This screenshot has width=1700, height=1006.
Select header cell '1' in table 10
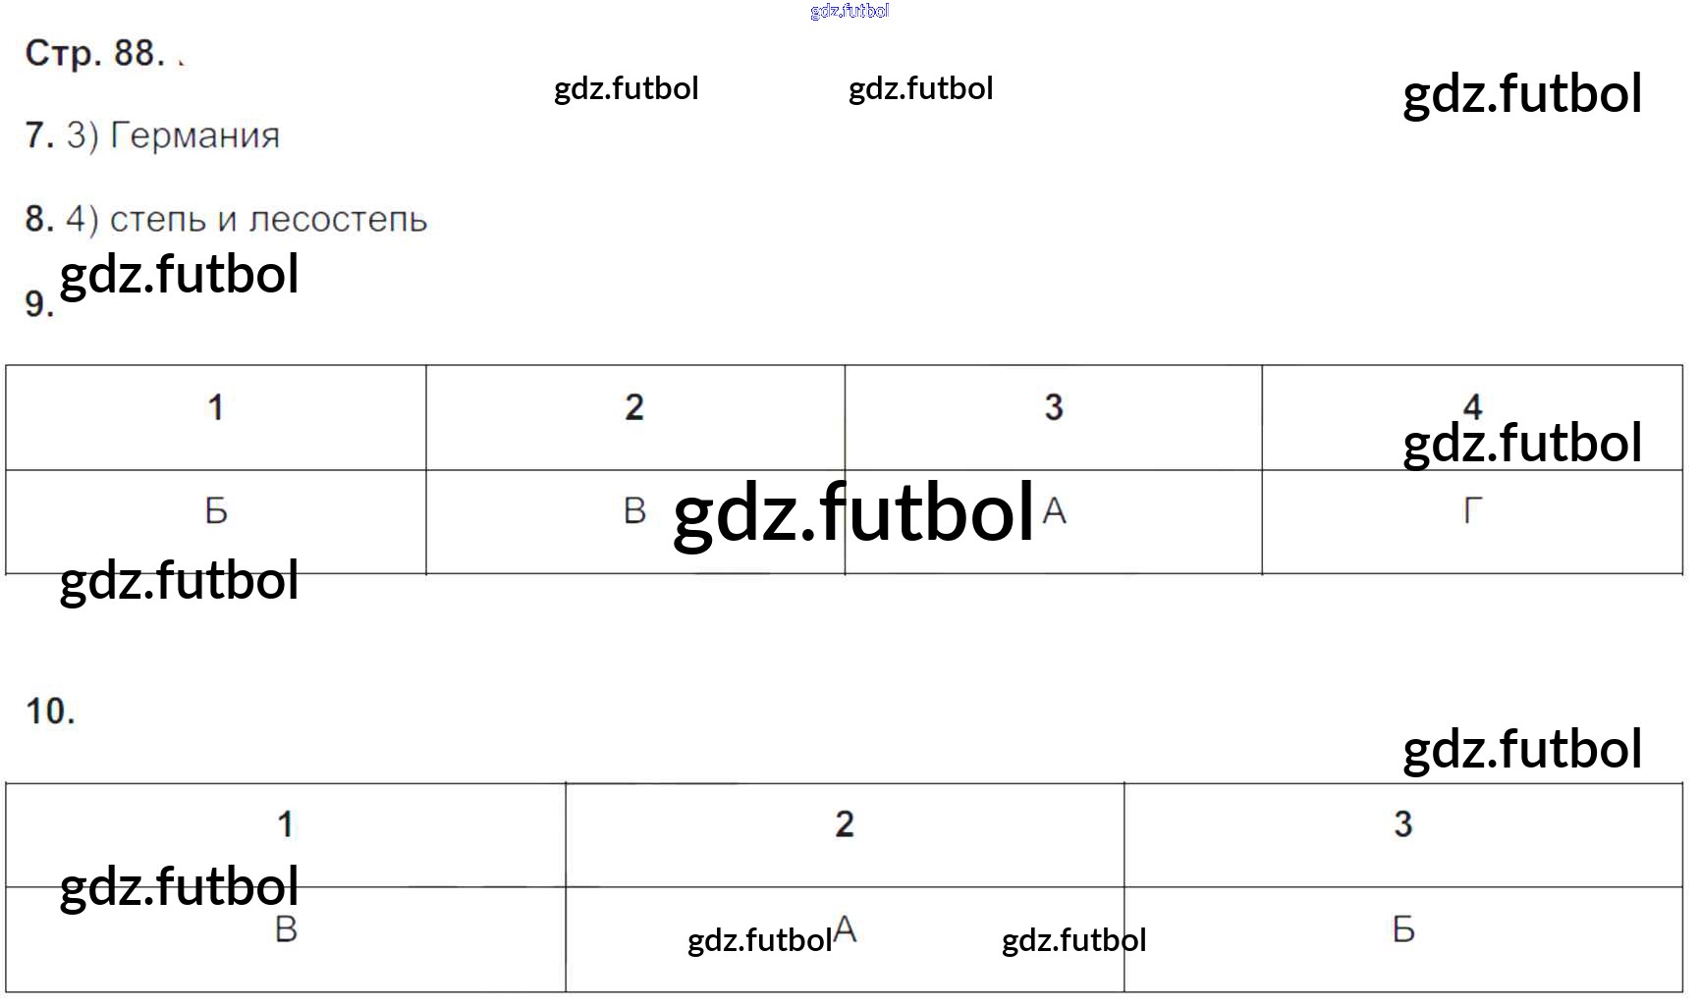286,824
